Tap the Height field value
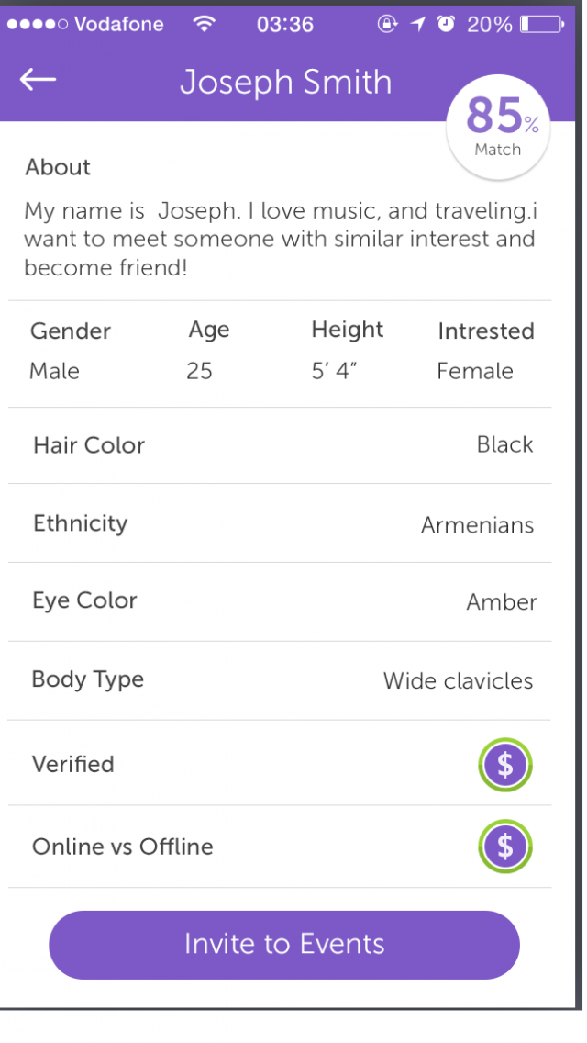 click(334, 371)
